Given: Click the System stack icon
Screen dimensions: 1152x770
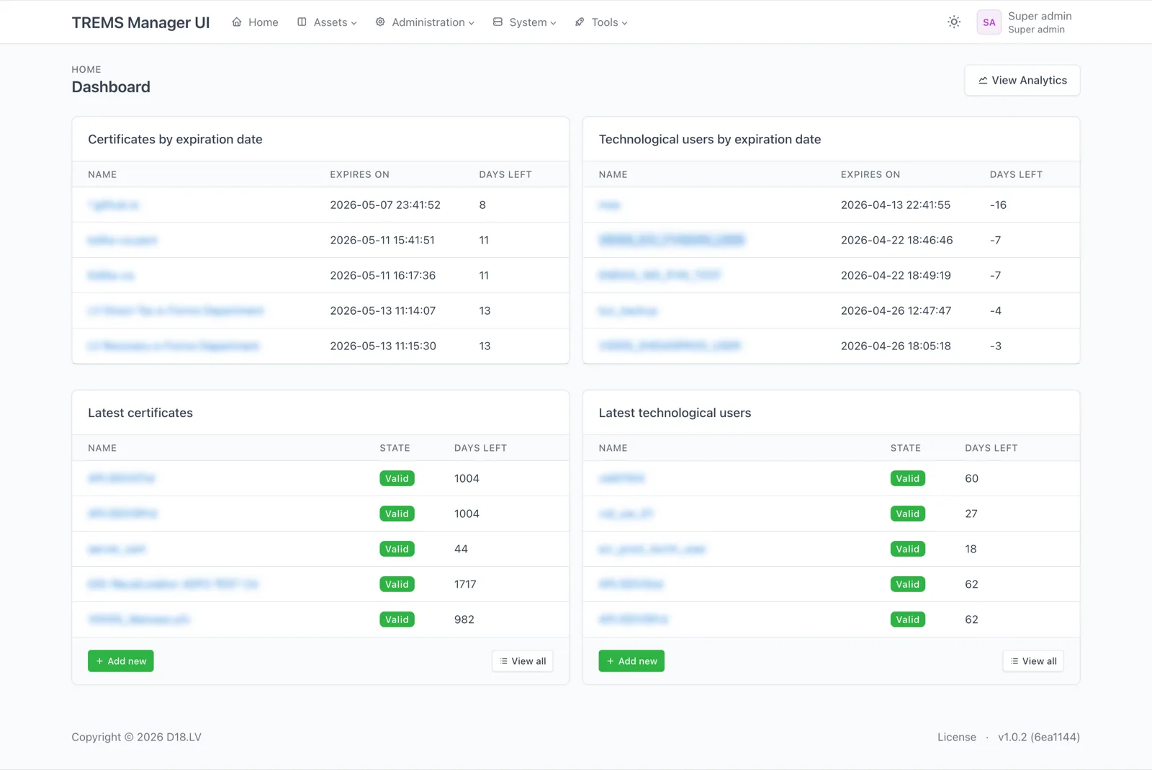Looking at the screenshot, I should coord(497,22).
